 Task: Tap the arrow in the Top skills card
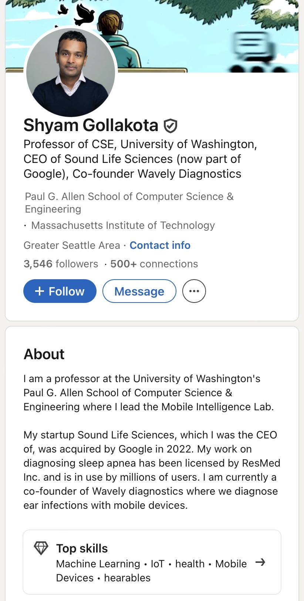tap(260, 562)
